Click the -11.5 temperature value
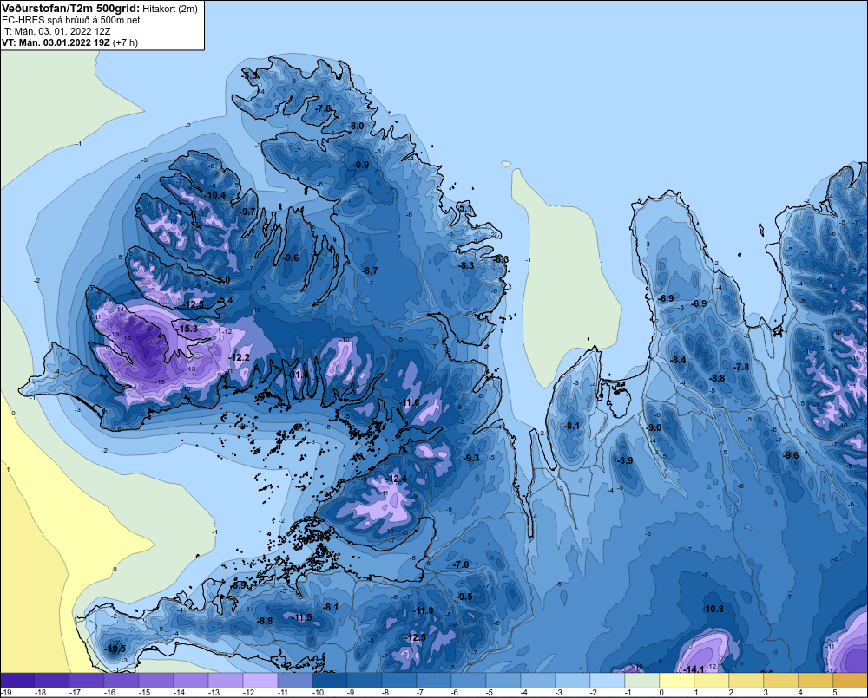 (x=302, y=617)
